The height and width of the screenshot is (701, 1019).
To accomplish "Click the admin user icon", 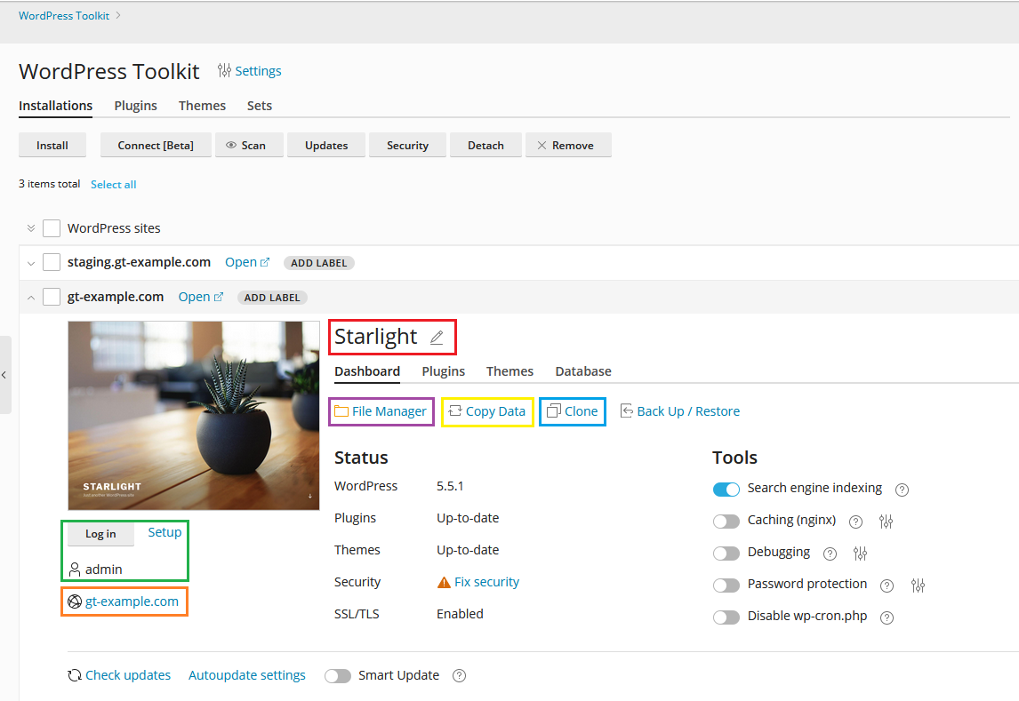I will 75,570.
